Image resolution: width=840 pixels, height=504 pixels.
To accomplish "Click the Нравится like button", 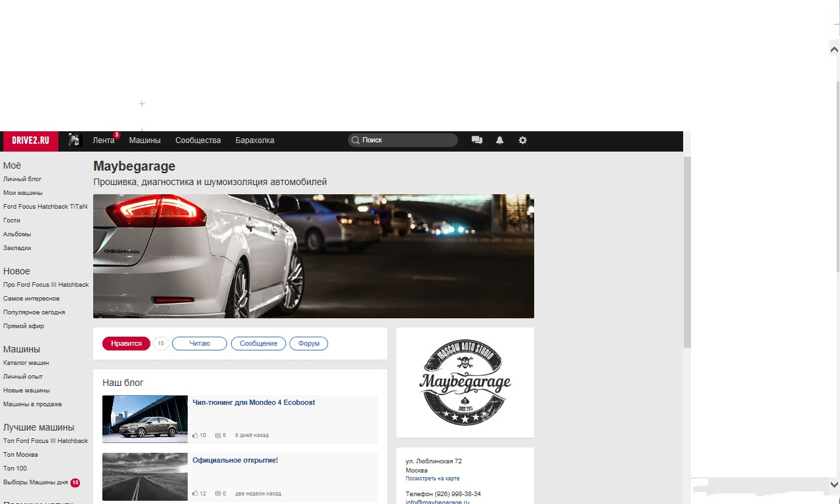I will (x=126, y=344).
